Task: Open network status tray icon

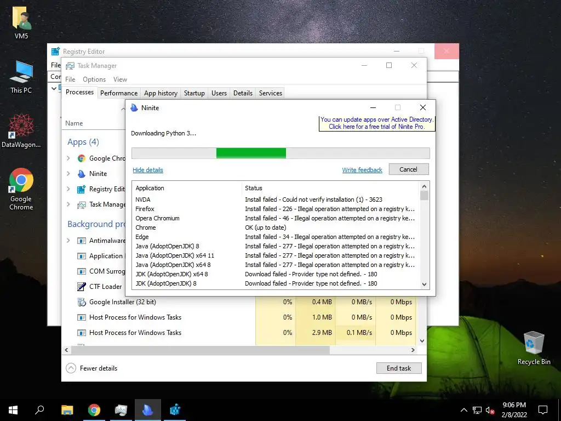Action: 477,410
